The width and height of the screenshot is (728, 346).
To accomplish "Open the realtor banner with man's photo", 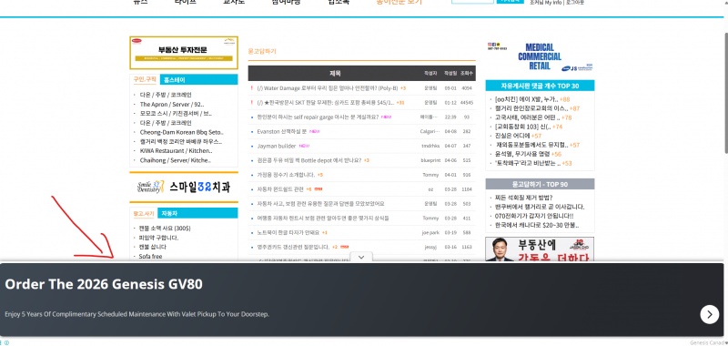I will pos(540,249).
